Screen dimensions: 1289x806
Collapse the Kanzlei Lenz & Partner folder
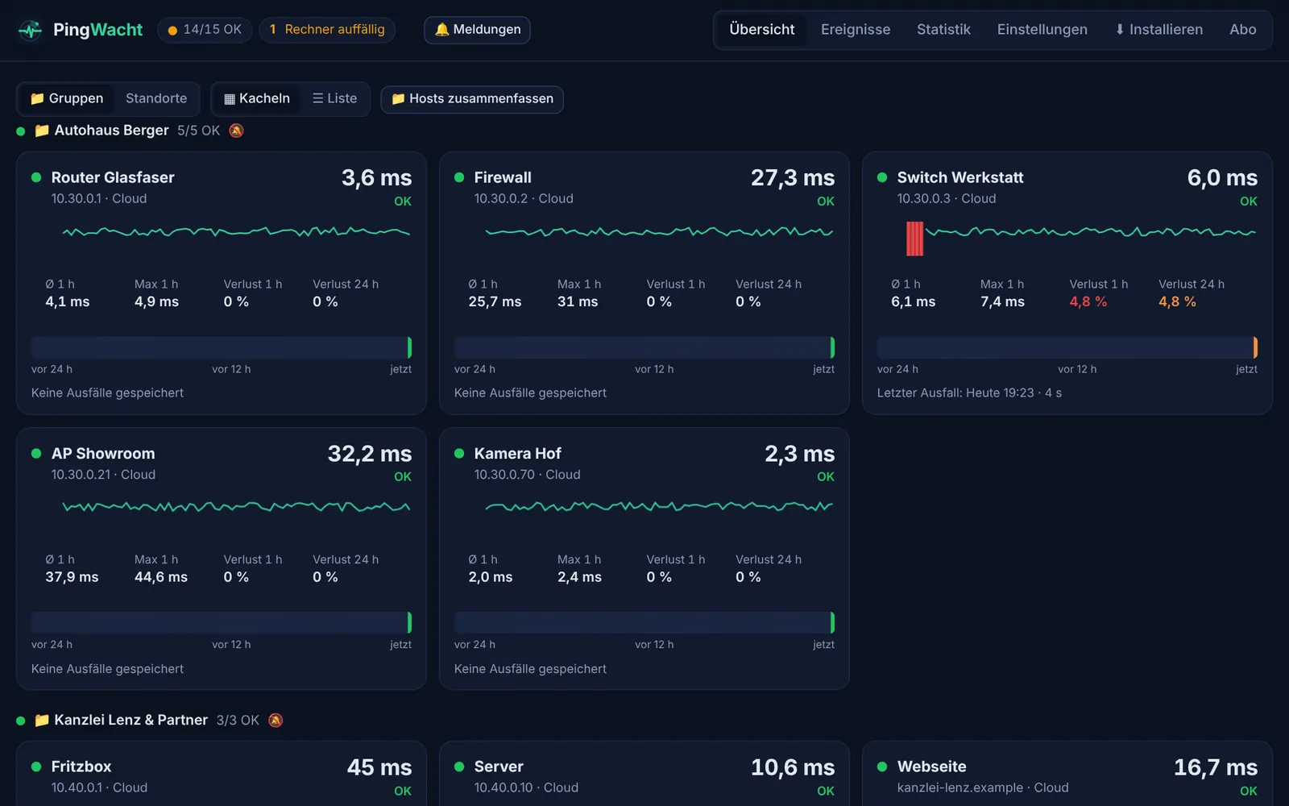pos(42,720)
